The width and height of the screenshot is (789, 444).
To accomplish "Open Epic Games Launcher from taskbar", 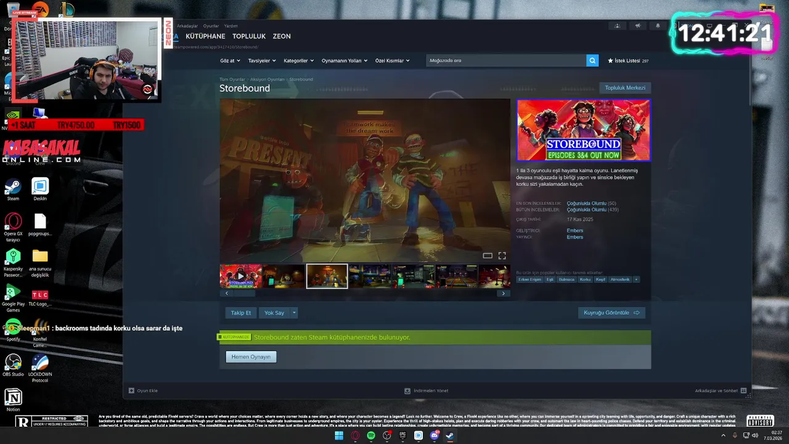I will 403,435.
